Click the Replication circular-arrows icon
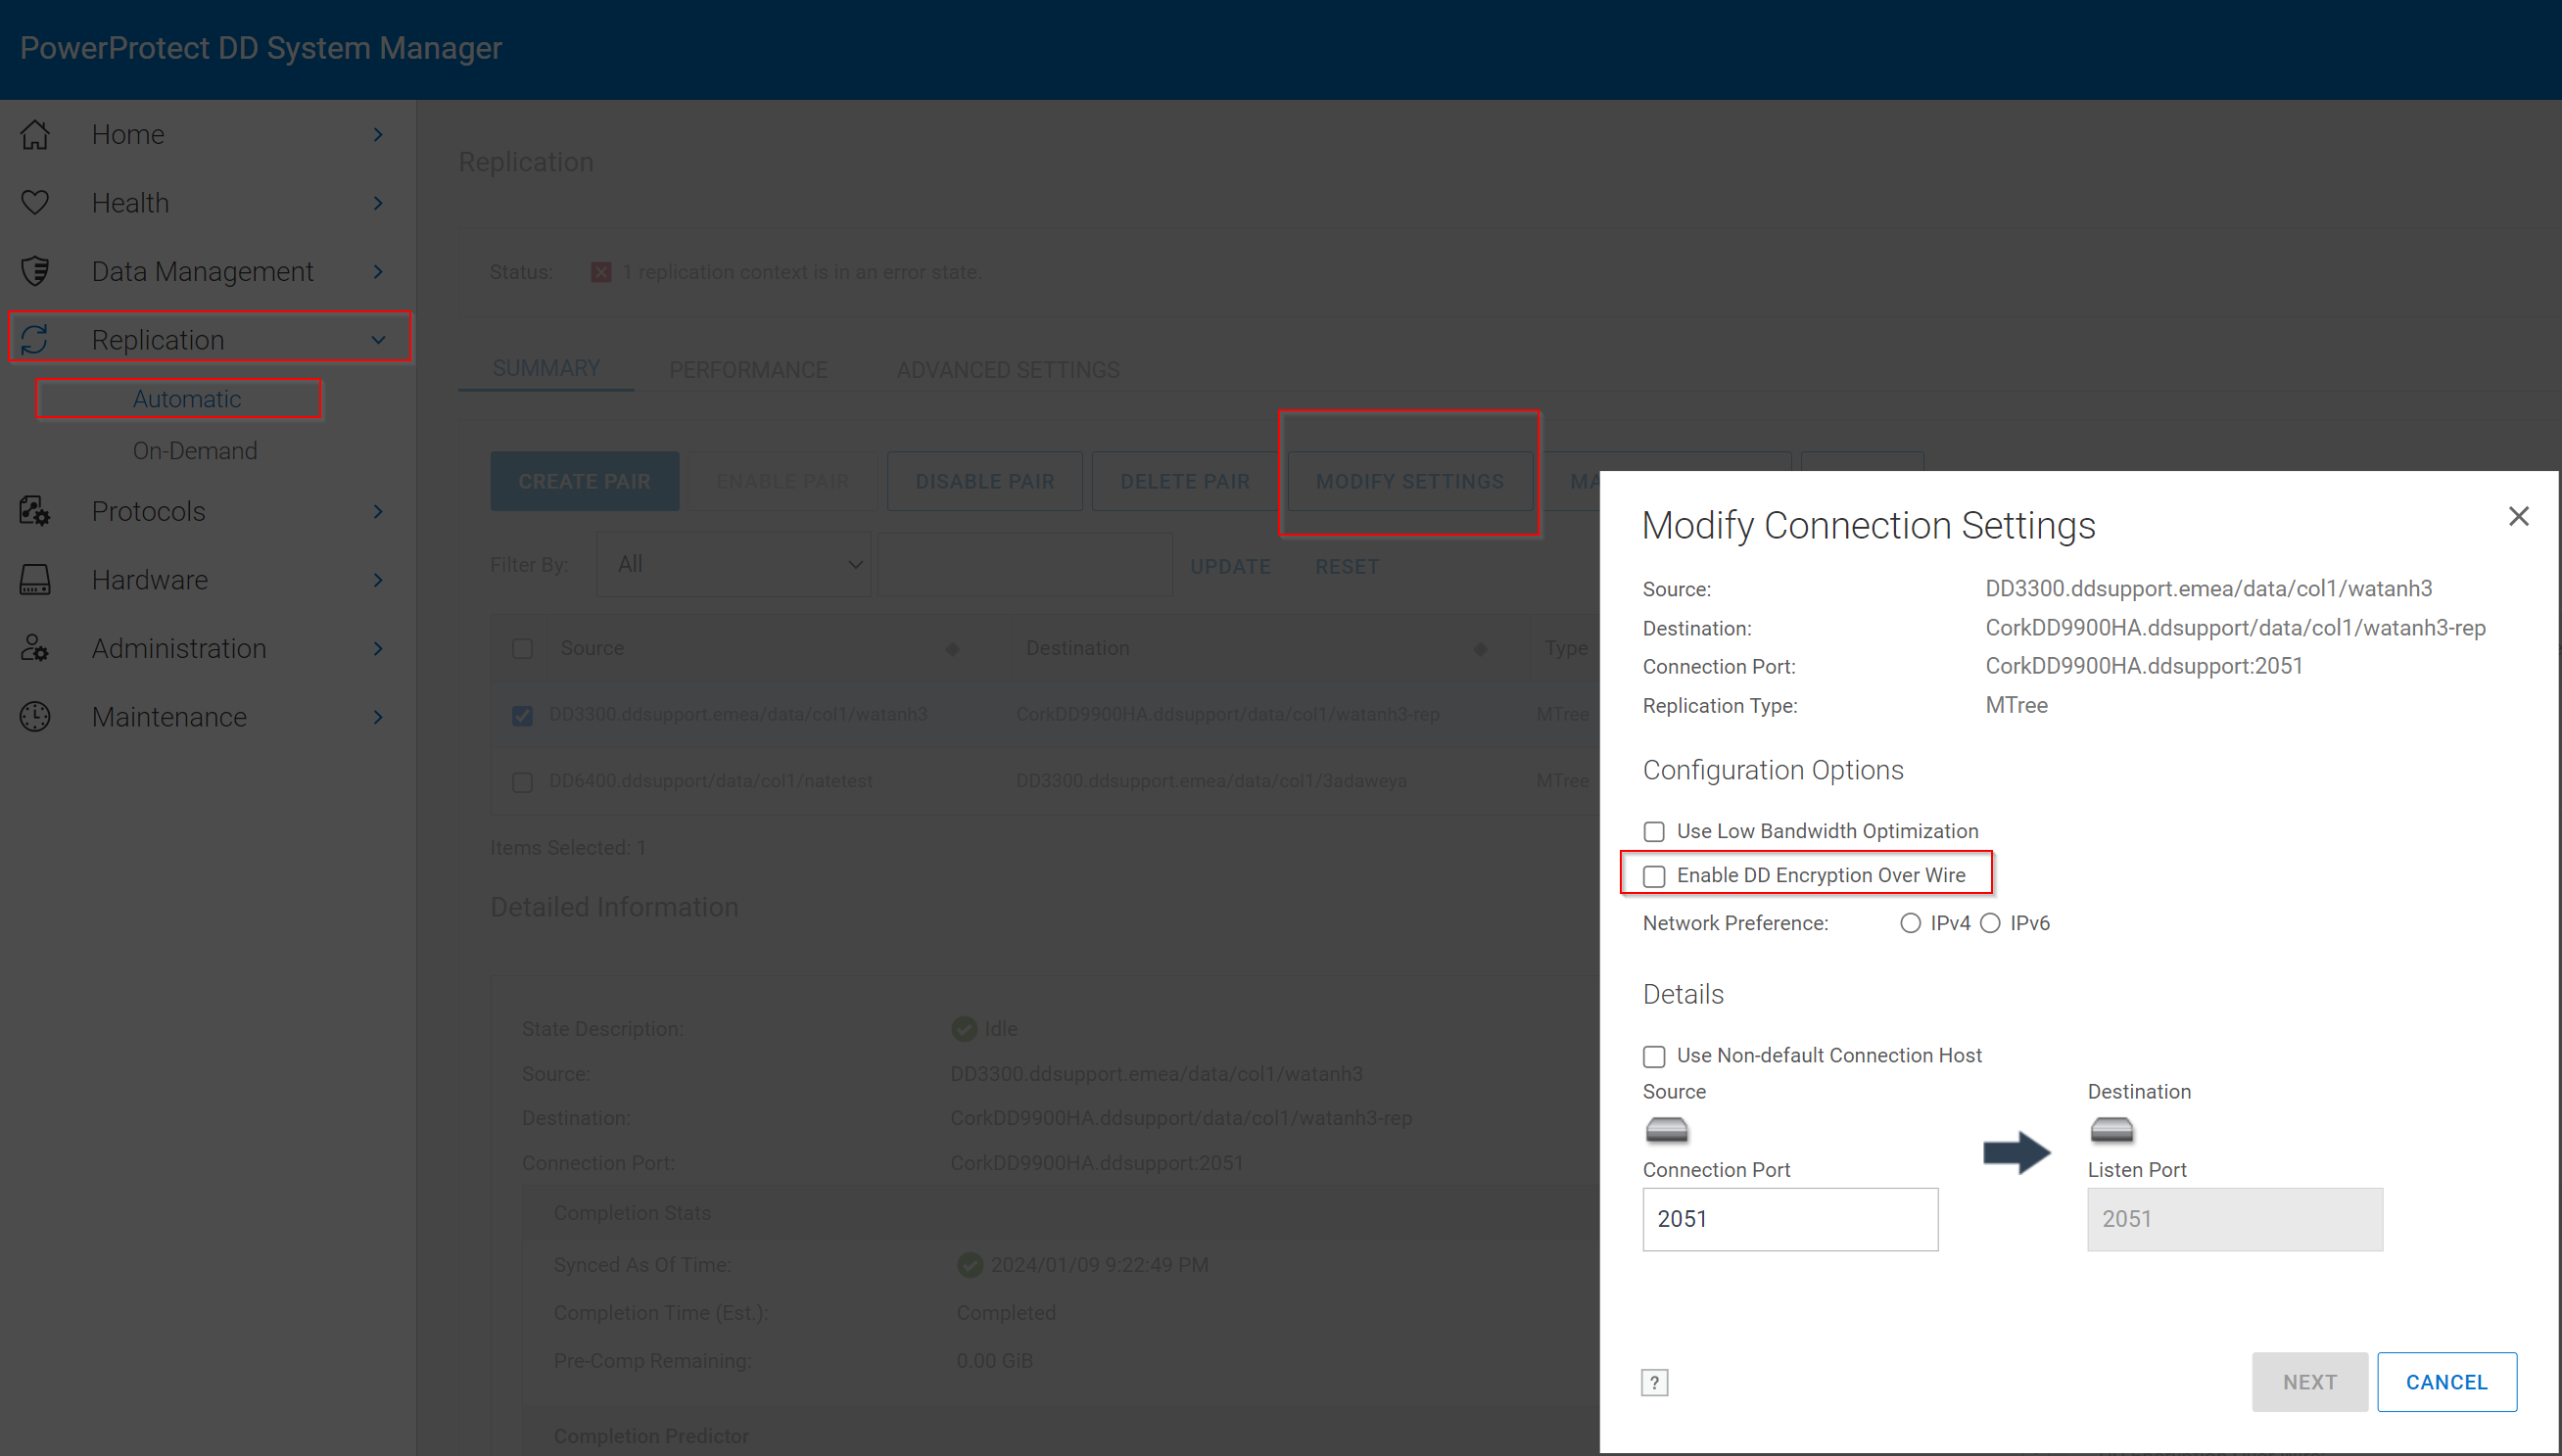2562x1456 pixels. tap(34, 339)
